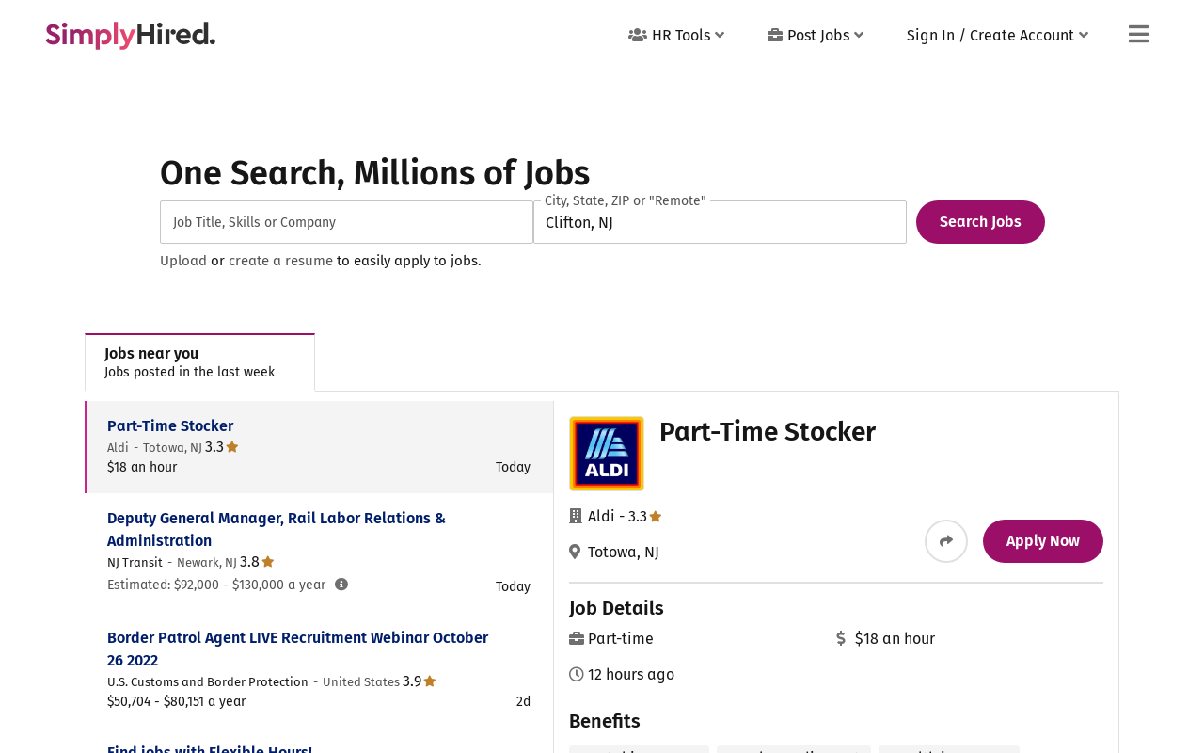Click the '12 hours ago' posting time
The width and height of the screenshot is (1204, 753).
631,674
